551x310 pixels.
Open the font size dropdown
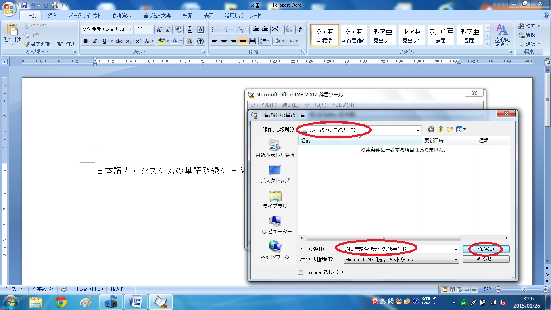pos(150,29)
